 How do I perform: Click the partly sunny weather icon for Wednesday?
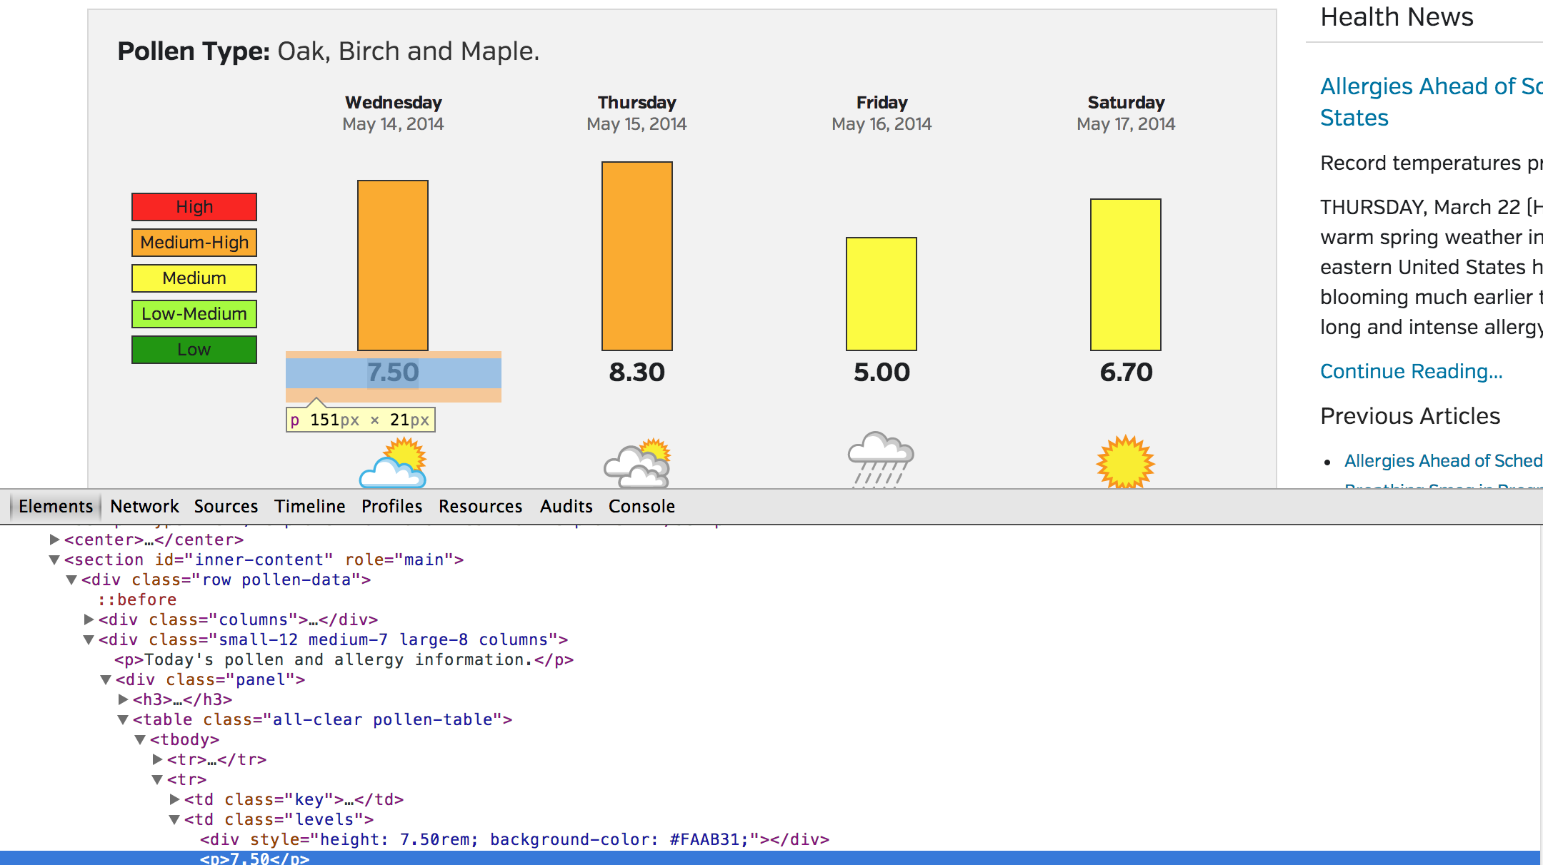point(393,464)
